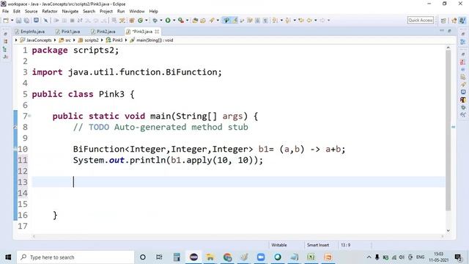Select the Java perspective icon
Viewport: 469px width, 264px height.
click(462, 21)
